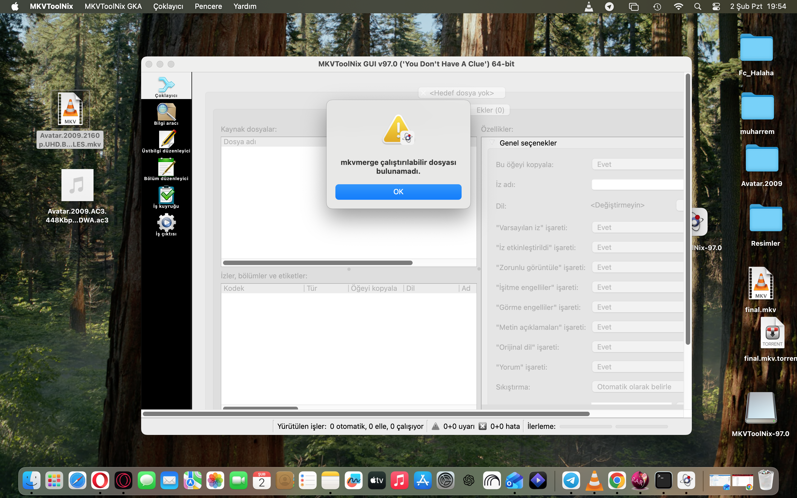Open the Sıkıştırma dropdown
Screen dimensions: 797x498
coord(638,387)
